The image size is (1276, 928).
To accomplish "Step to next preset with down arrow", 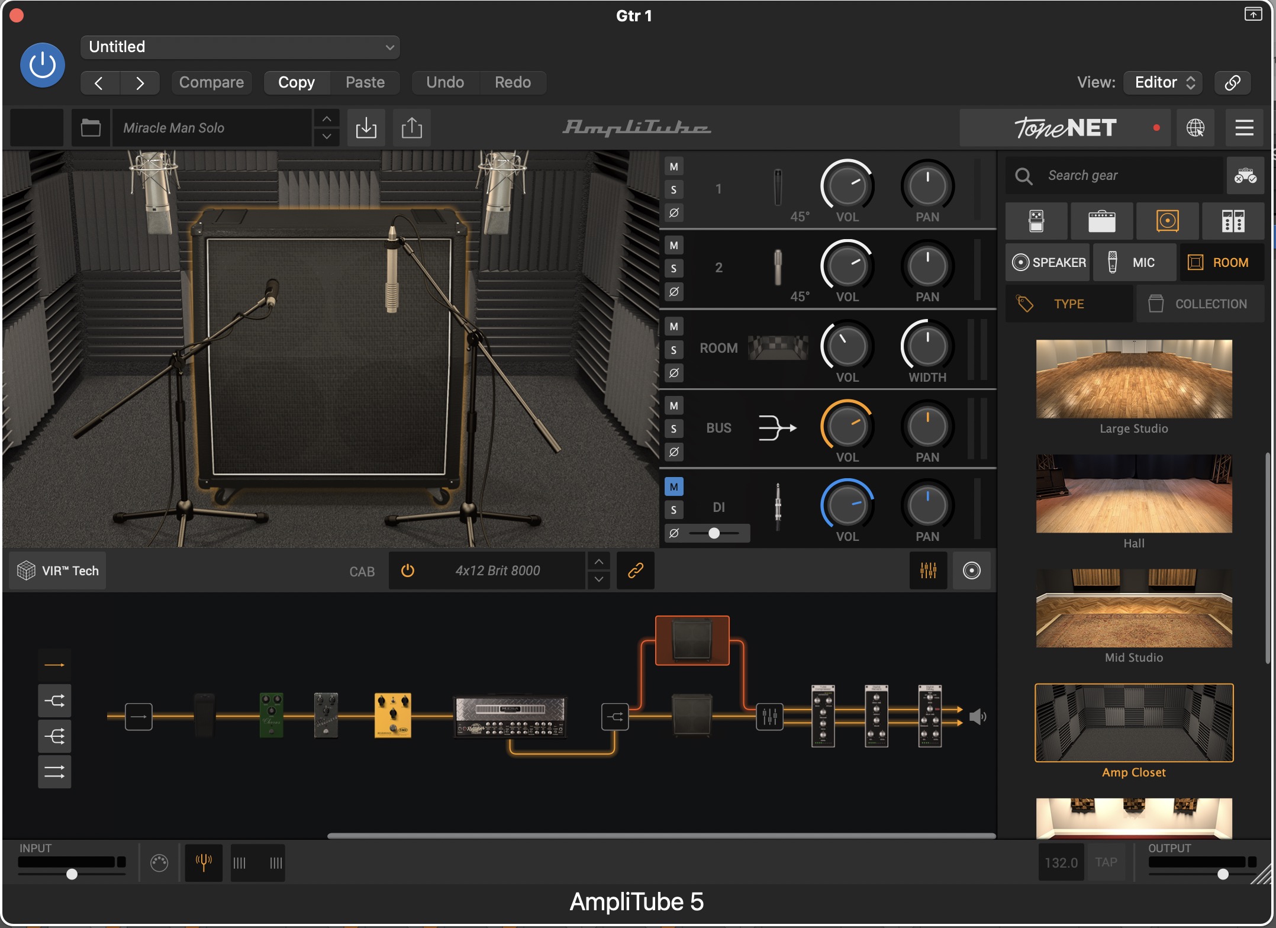I will (327, 137).
